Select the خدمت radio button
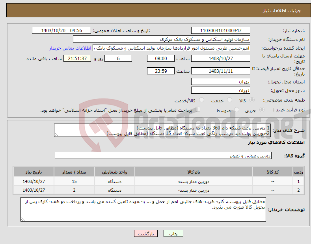 click(x=229, y=100)
